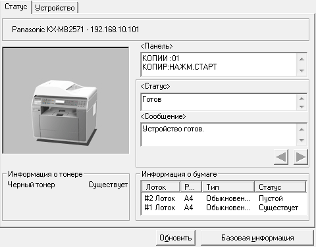Viewport: 316px width, 247px height.
Task: Click the Черный тонер label
Action: coord(31,185)
